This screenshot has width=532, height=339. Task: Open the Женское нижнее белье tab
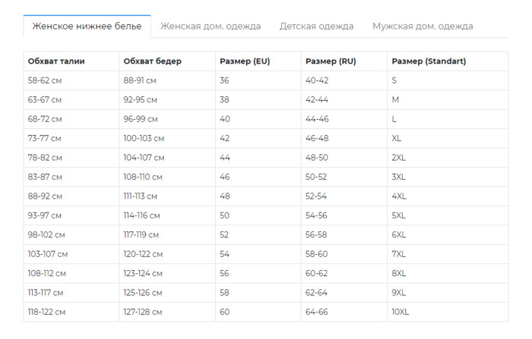coord(87,26)
